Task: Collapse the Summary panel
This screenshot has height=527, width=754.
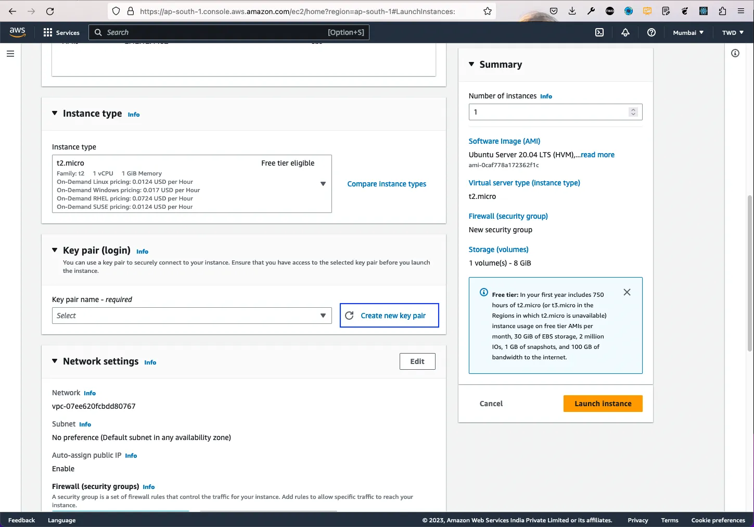Action: pyautogui.click(x=471, y=64)
